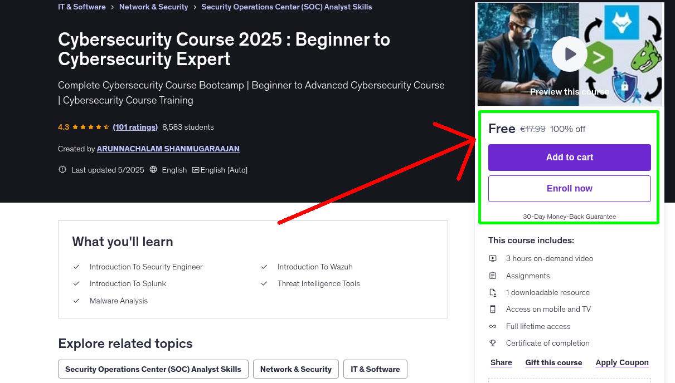This screenshot has height=383, width=675.
Task: Open the Network & Security breadcrumb
Action: tap(153, 7)
